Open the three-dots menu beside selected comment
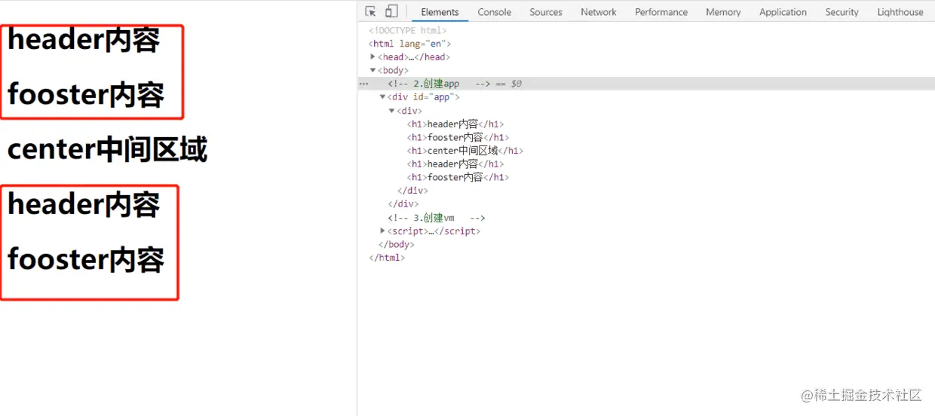935x416 pixels. pos(364,84)
